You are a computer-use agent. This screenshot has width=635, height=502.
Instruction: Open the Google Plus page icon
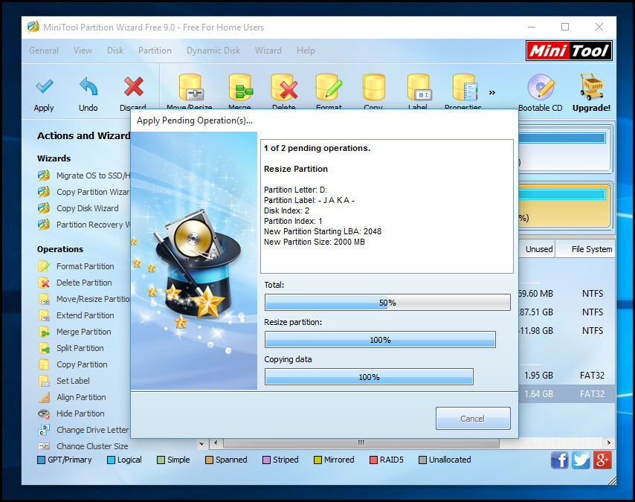(602, 460)
